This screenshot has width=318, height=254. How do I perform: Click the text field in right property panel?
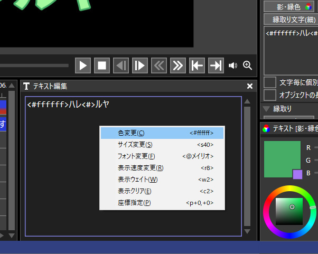[x=291, y=51]
